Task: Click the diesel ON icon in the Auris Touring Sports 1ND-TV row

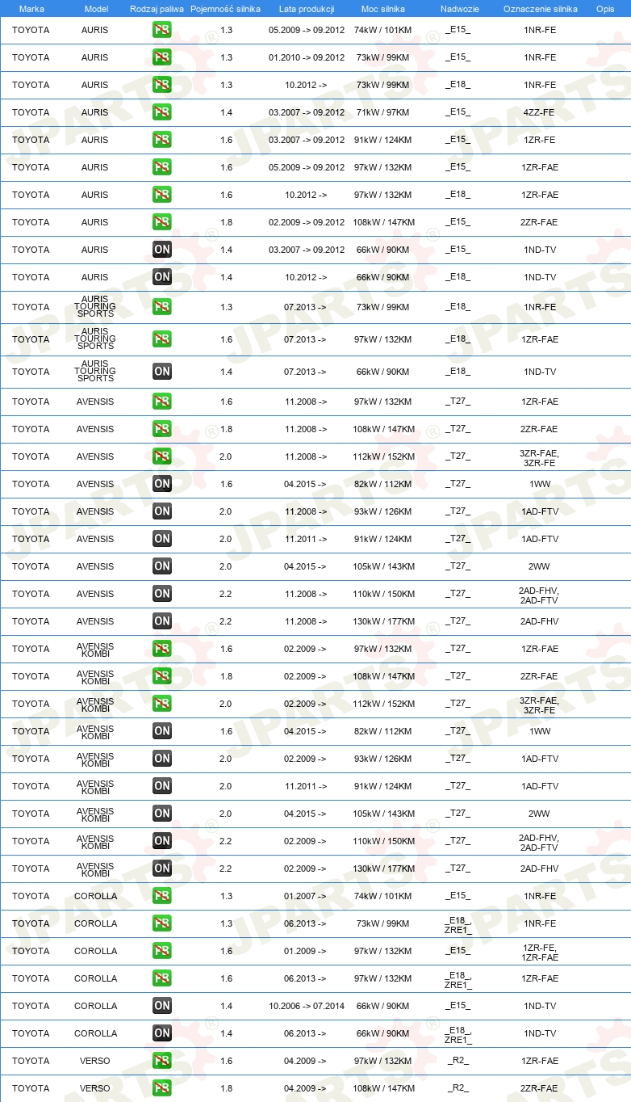Action: (162, 372)
